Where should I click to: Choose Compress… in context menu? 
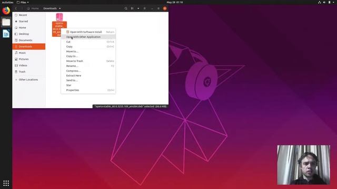(x=88, y=71)
